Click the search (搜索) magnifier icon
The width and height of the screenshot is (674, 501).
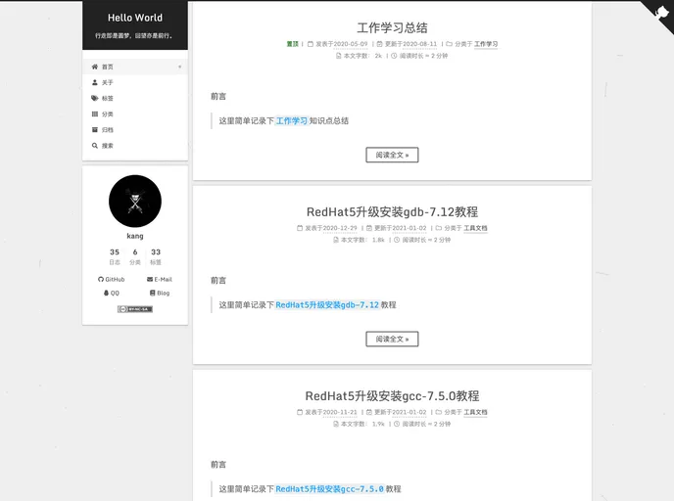coord(95,146)
